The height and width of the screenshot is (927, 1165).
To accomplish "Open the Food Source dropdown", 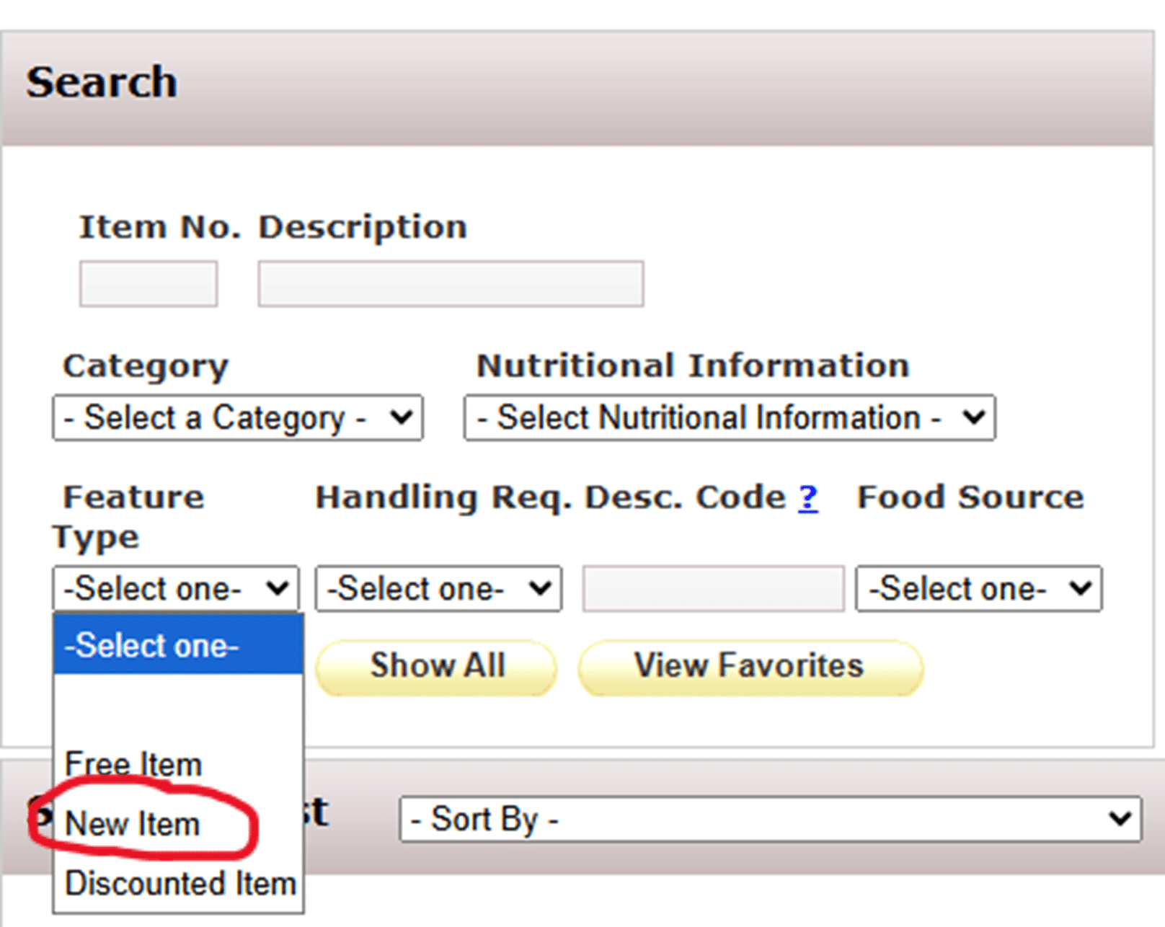I will 978,589.
